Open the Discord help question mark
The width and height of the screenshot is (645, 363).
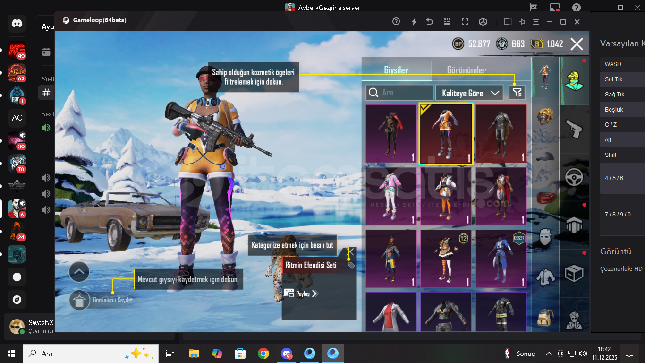click(x=577, y=8)
